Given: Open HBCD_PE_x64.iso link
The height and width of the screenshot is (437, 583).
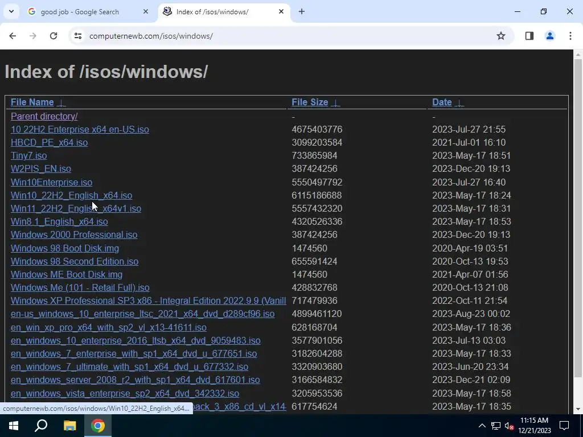Looking at the screenshot, I should [49, 143].
